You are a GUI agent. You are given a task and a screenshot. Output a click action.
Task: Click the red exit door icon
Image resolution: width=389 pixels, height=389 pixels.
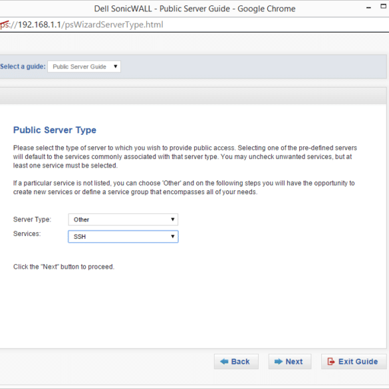pos(330,362)
